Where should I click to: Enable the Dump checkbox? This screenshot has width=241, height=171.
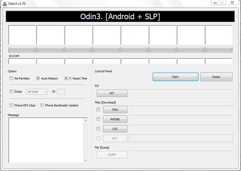click(x=11, y=91)
